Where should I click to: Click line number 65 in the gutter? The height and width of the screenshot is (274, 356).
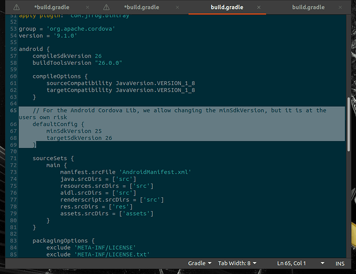pos(13,111)
